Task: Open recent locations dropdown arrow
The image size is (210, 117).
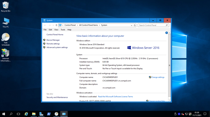Action: pos(53,25)
